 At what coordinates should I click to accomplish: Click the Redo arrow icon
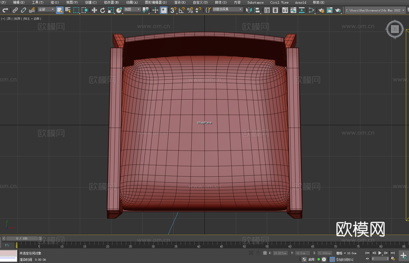click(x=5, y=10)
